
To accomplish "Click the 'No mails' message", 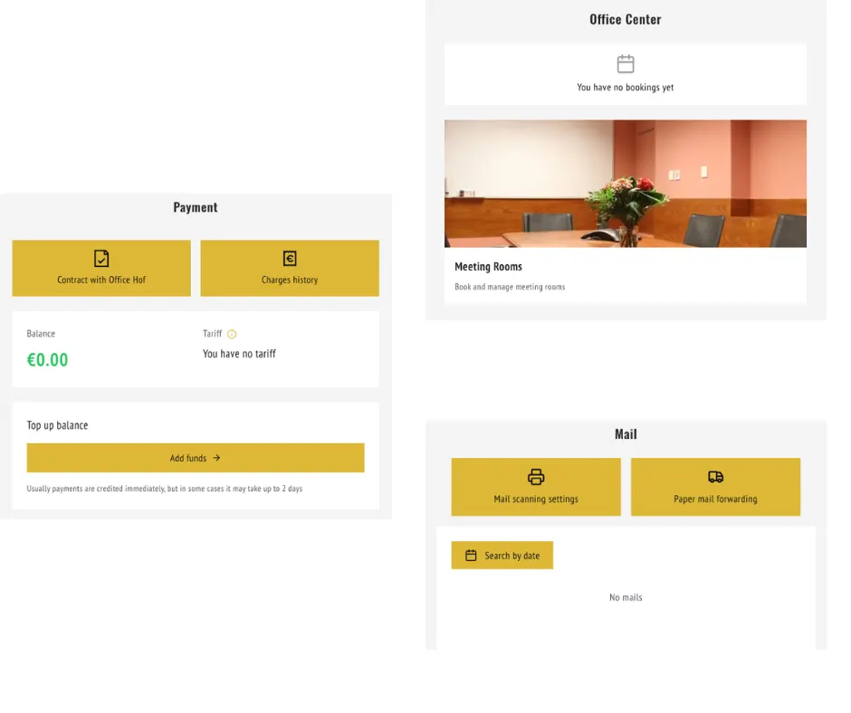I will (x=626, y=597).
